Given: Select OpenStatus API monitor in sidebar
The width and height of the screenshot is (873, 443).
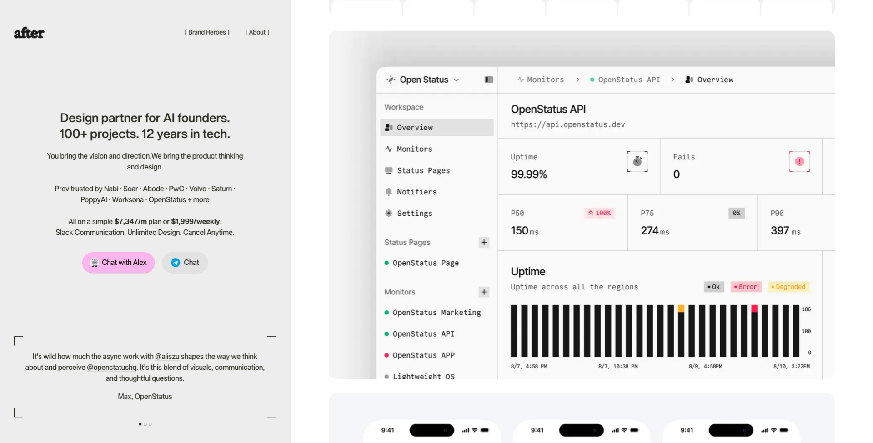Looking at the screenshot, I should pyautogui.click(x=419, y=334).
